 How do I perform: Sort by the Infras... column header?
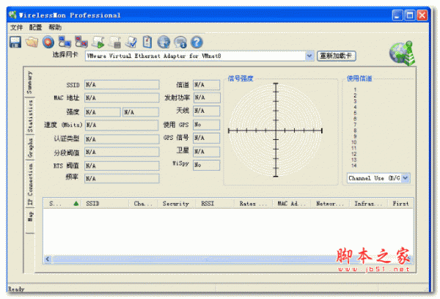(x=368, y=204)
